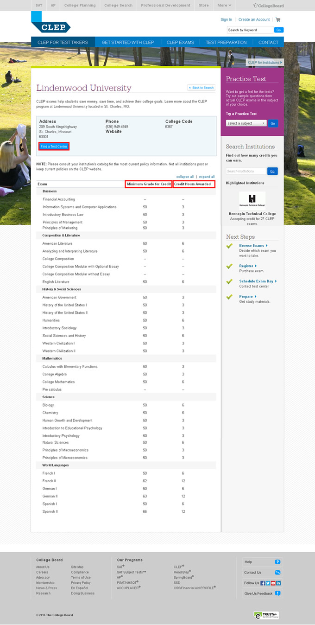Click the Hennepin Technical College logo
This screenshot has height=625, width=315.
[252, 200]
